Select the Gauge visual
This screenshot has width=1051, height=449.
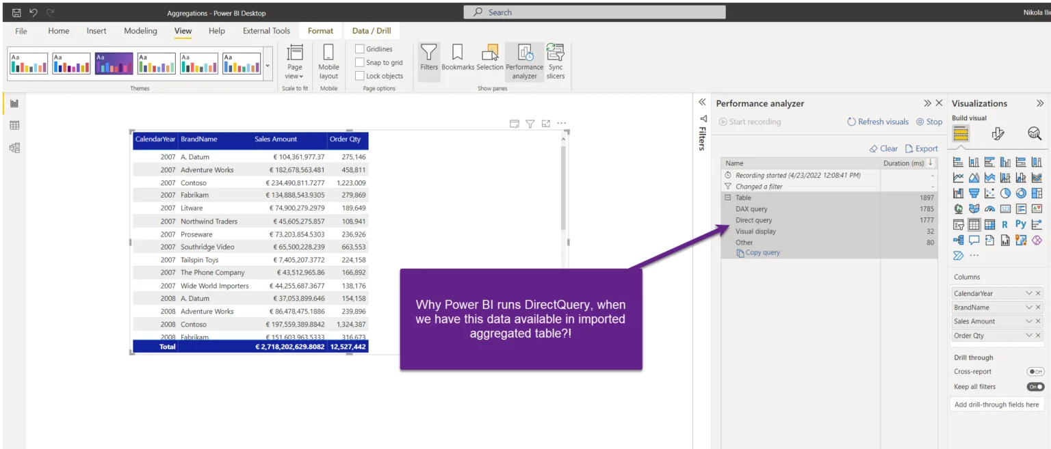(989, 209)
